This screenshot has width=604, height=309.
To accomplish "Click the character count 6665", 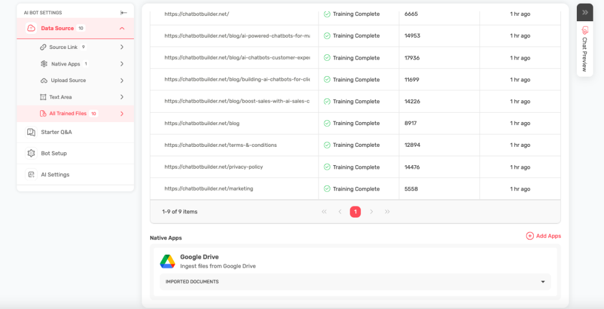I will tap(411, 14).
